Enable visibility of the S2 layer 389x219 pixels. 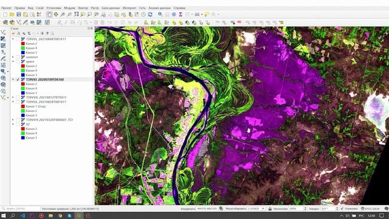click(x=18, y=124)
